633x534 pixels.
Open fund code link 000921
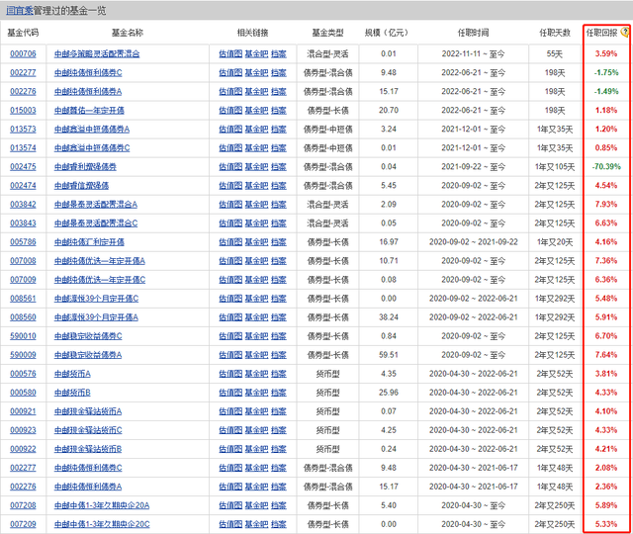point(23,411)
